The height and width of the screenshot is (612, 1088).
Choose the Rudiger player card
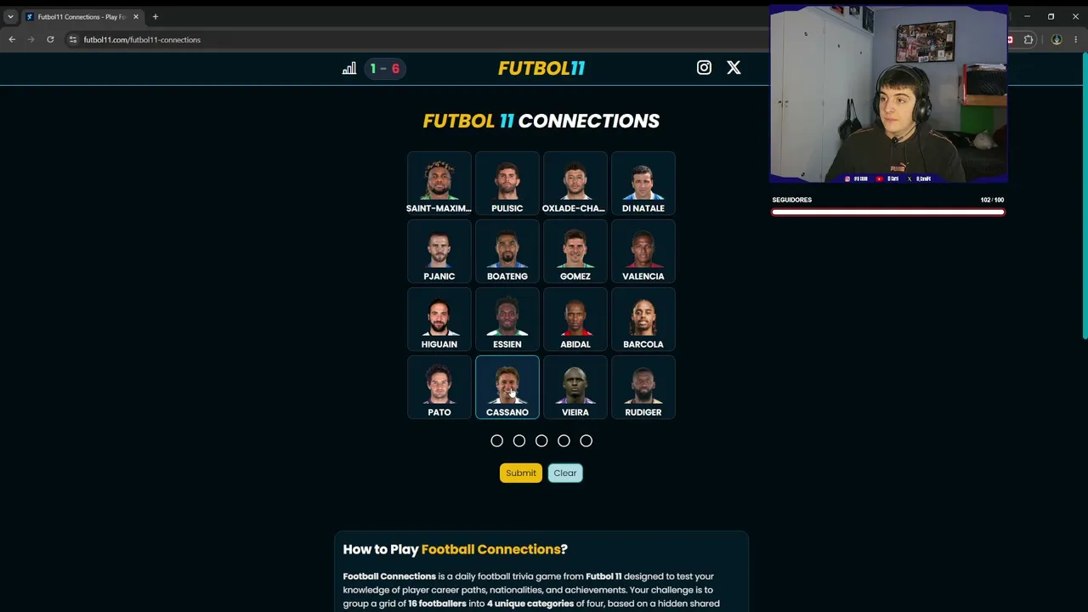(643, 387)
